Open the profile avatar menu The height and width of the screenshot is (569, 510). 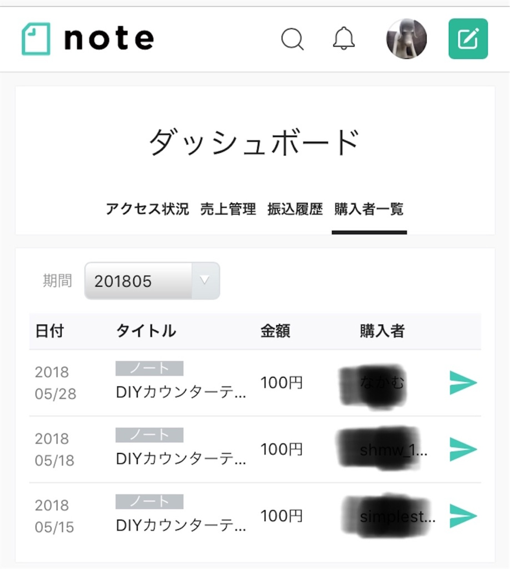(406, 39)
